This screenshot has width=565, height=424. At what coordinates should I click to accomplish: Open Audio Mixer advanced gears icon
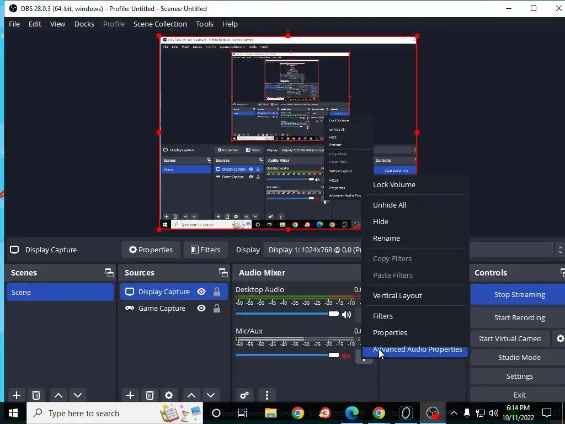(x=244, y=395)
